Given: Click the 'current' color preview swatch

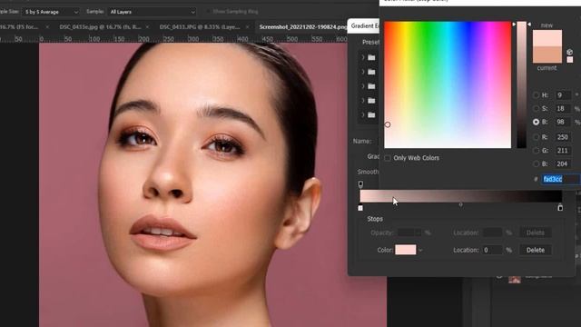Looking at the screenshot, I should (547, 54).
